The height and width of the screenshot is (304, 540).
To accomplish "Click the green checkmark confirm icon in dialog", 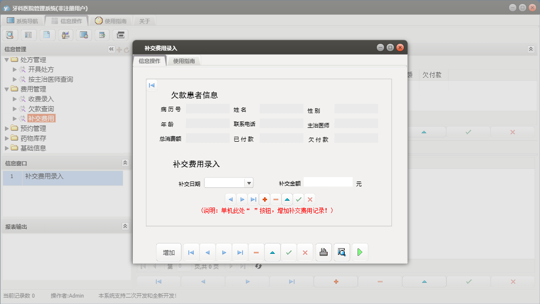I will [289, 252].
